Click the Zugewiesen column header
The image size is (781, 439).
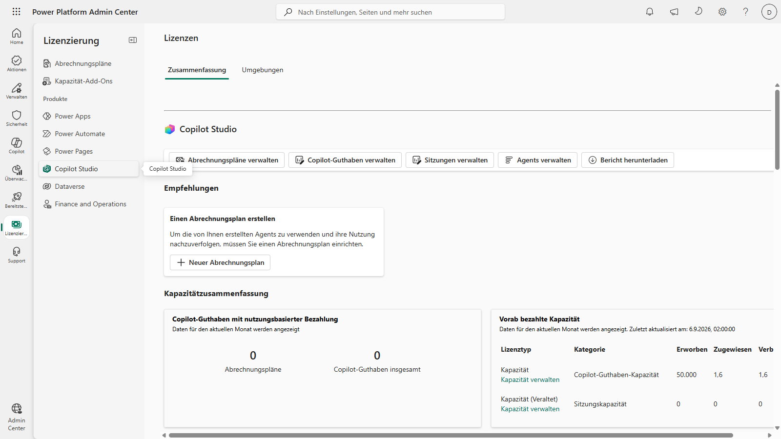(x=732, y=349)
